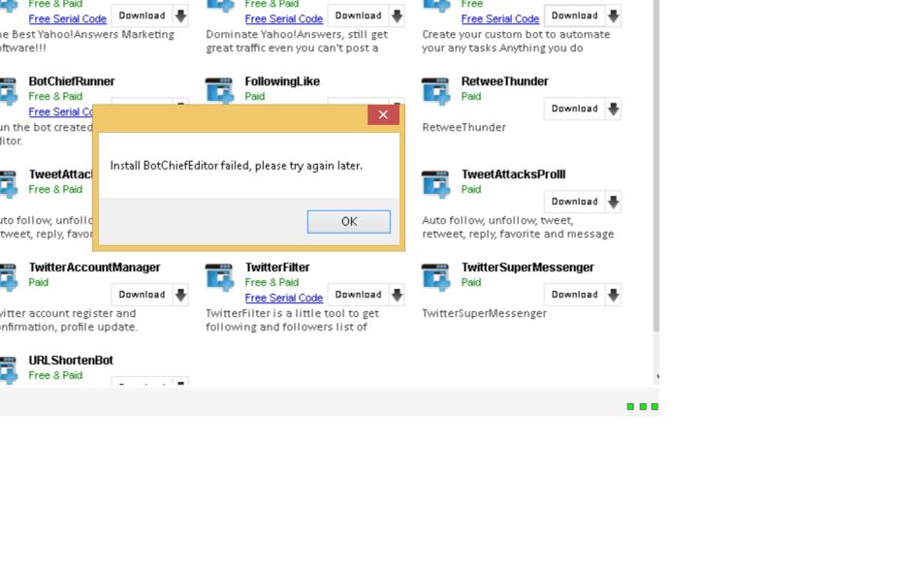Viewport: 898px width, 568px height.
Task: Click the green status dots indicator
Action: coord(642,406)
